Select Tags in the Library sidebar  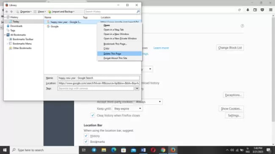pyautogui.click(x=13, y=30)
